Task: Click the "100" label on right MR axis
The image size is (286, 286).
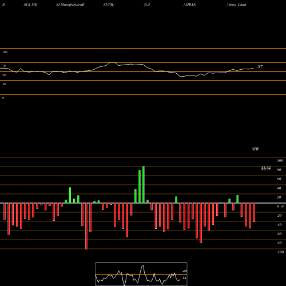Action: pos(280,161)
